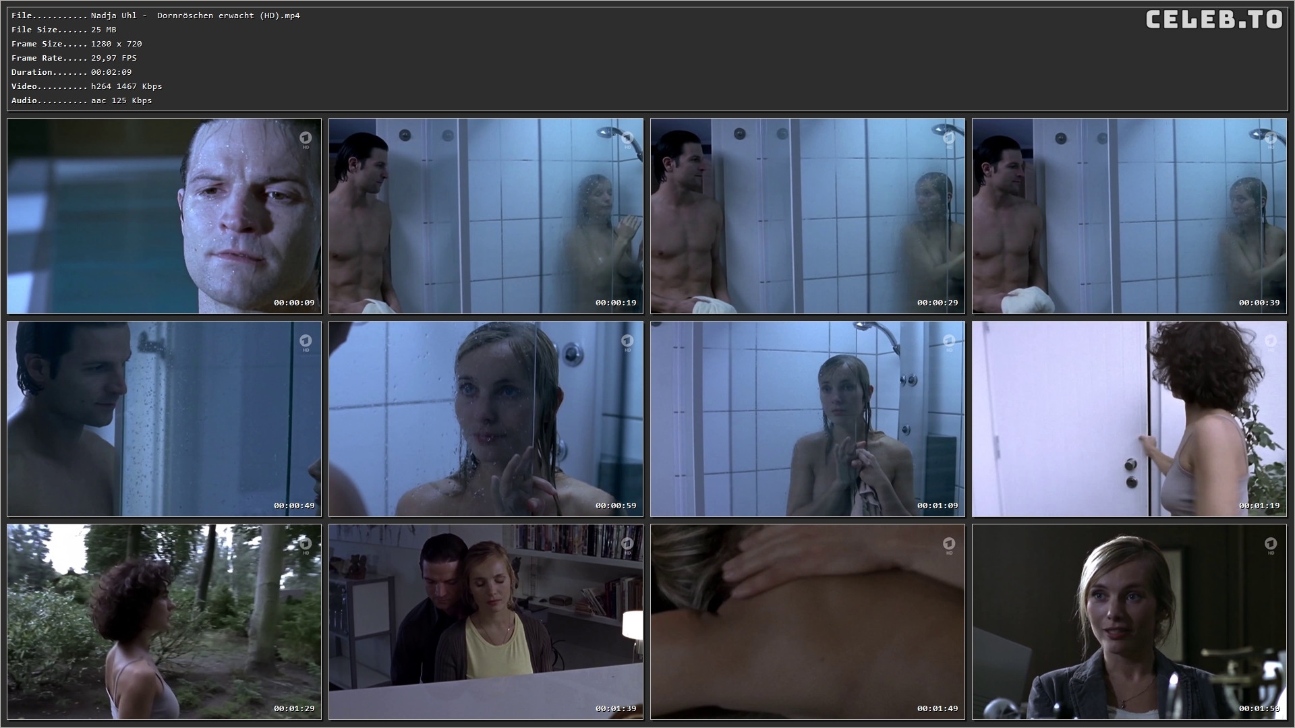Viewport: 1295px width, 728px height.
Task: Click the file name text line
Action: (155, 16)
